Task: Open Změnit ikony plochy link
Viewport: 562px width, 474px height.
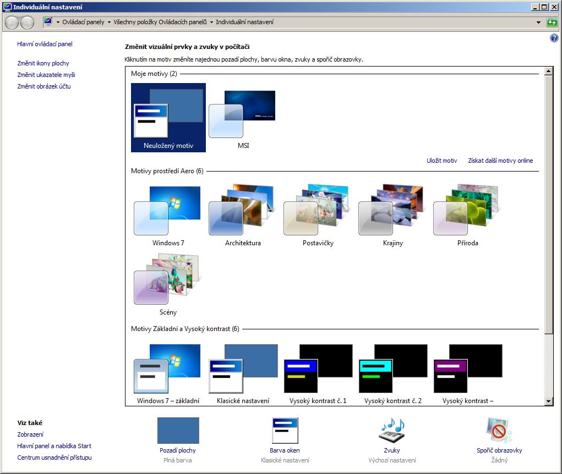Action: 43,63
